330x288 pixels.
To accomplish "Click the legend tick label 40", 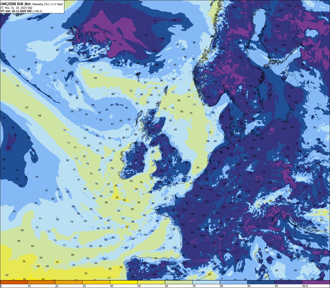I will (x=112, y=286).
